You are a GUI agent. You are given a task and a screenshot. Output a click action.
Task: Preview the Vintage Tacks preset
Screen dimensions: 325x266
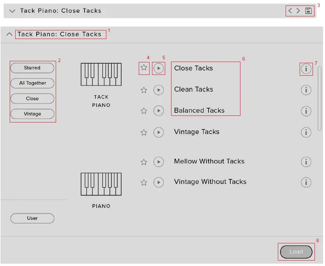tap(158, 132)
